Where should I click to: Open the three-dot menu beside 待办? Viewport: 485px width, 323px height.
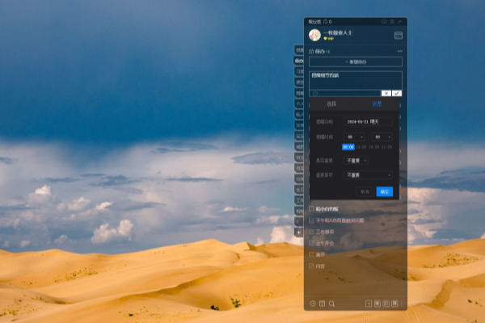coord(400,51)
